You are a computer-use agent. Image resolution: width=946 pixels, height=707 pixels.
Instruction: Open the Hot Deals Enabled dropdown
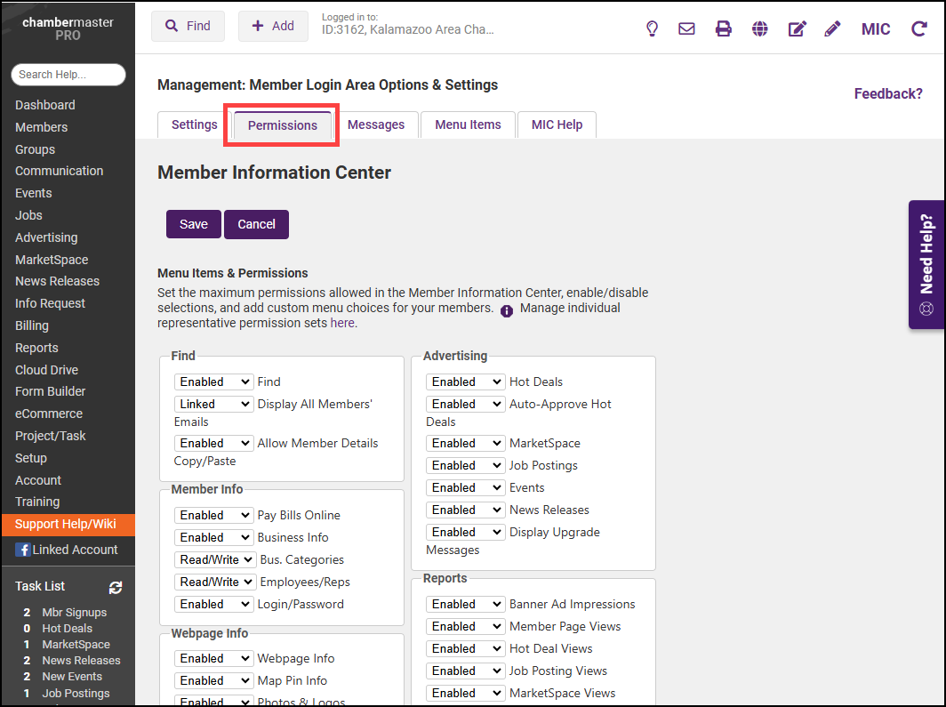pos(465,382)
